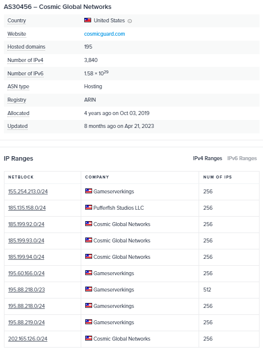263x355 pixels.
Task: Click the info icon next to United States
Action: [x=130, y=21]
